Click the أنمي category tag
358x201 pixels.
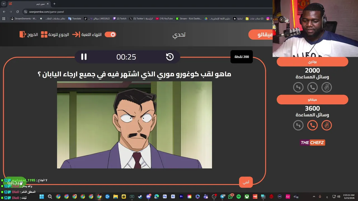point(246,182)
